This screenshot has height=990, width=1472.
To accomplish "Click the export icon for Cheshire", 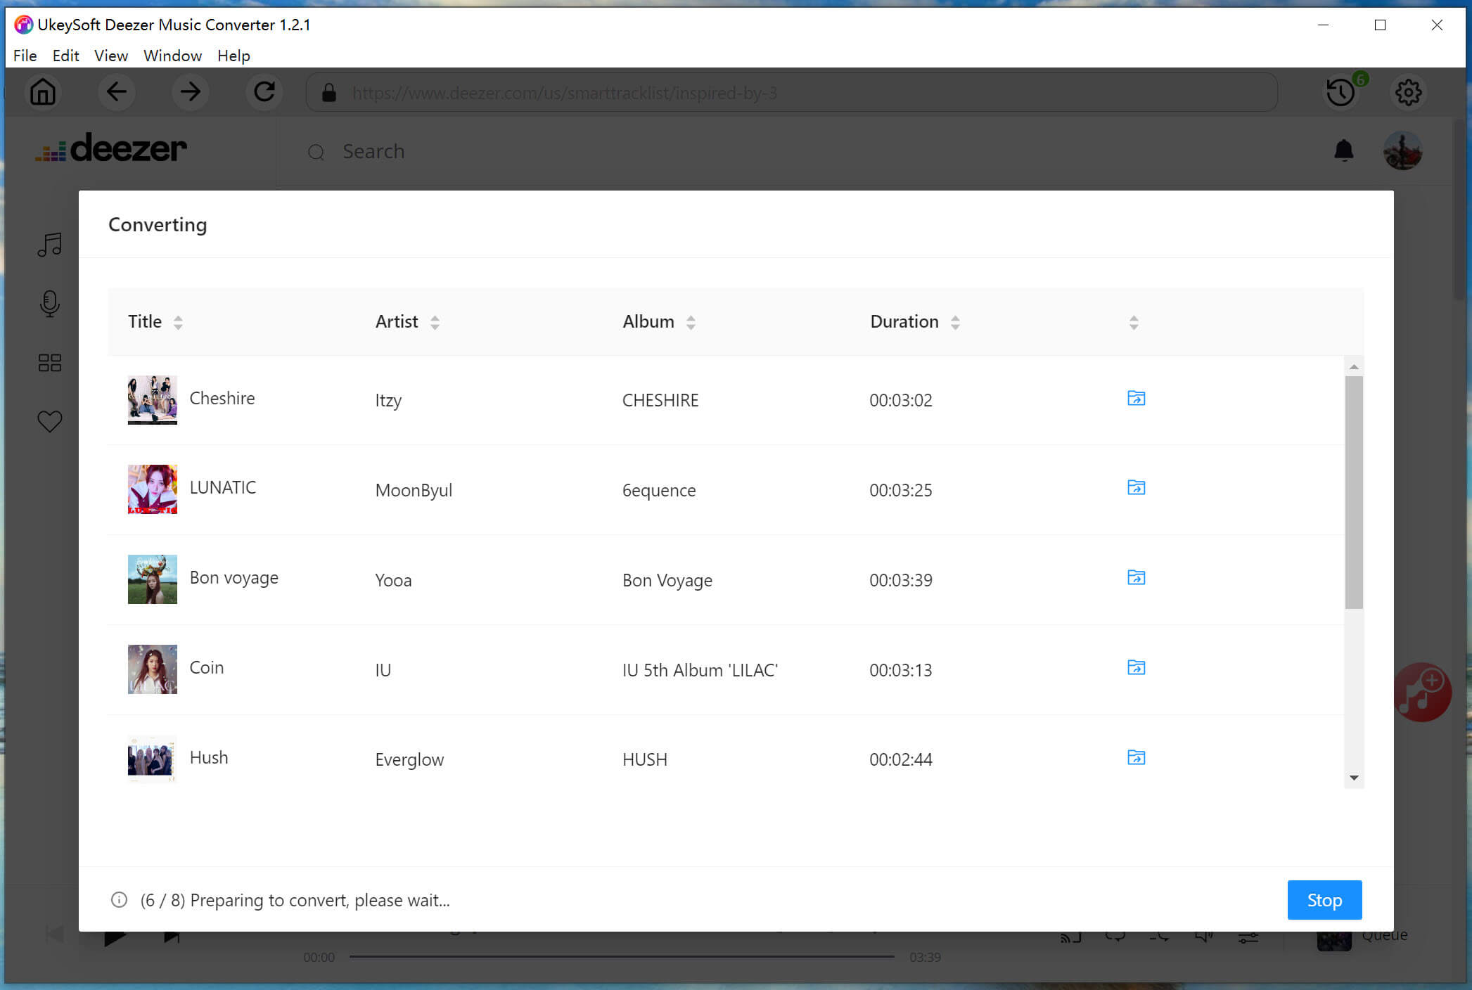I will click(x=1135, y=398).
